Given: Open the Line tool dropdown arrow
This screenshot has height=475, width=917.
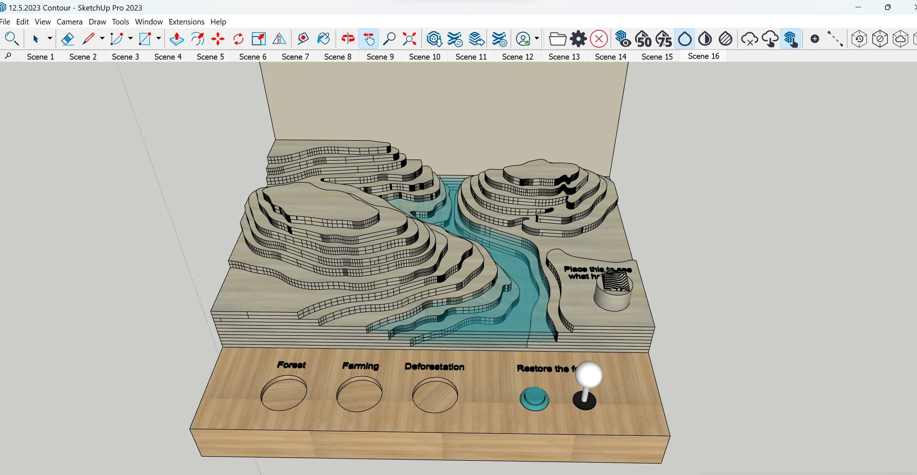Looking at the screenshot, I should pyautogui.click(x=102, y=38).
